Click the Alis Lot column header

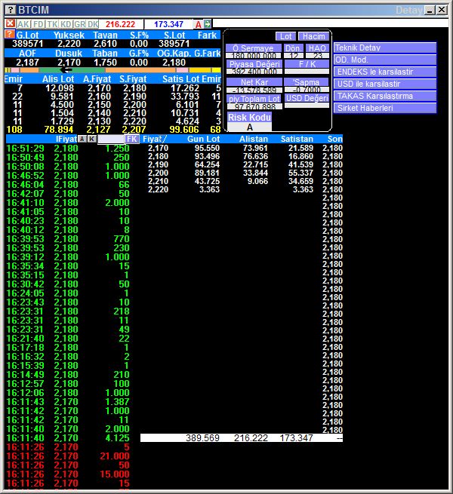point(58,79)
